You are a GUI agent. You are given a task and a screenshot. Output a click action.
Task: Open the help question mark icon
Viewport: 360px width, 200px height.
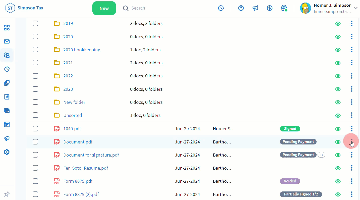(241, 8)
